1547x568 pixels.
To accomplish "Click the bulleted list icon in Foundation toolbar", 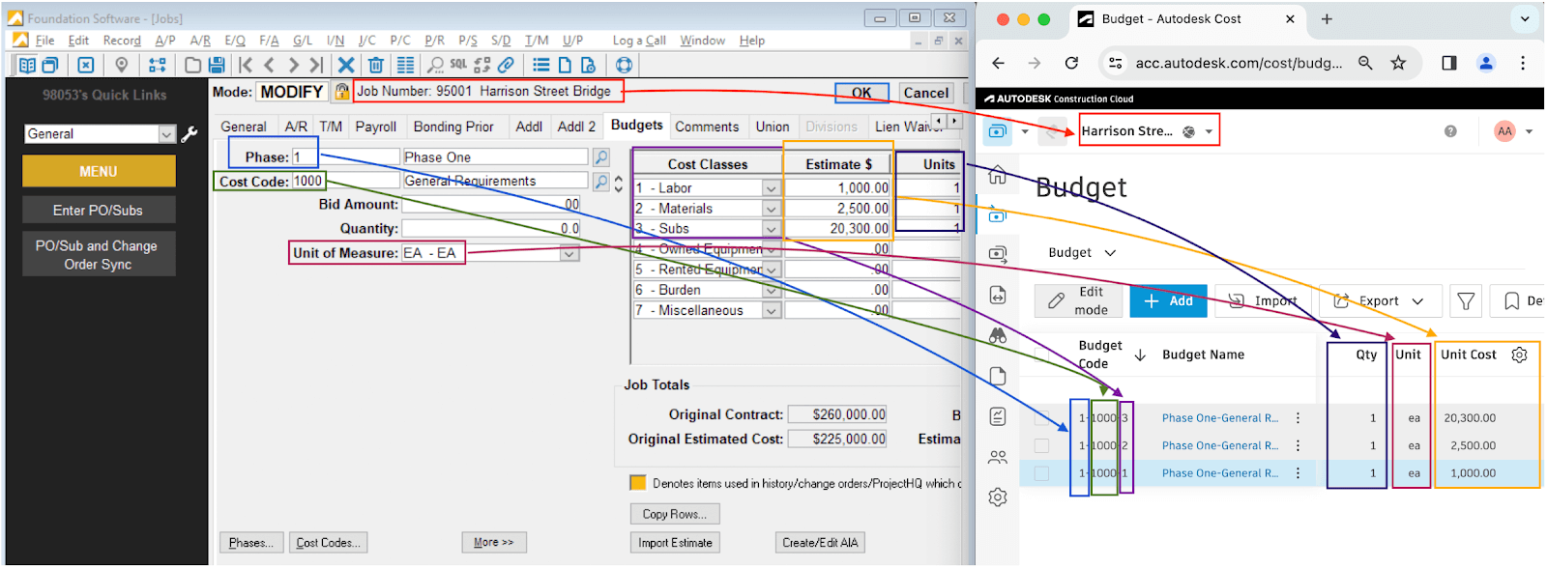I will 541,65.
